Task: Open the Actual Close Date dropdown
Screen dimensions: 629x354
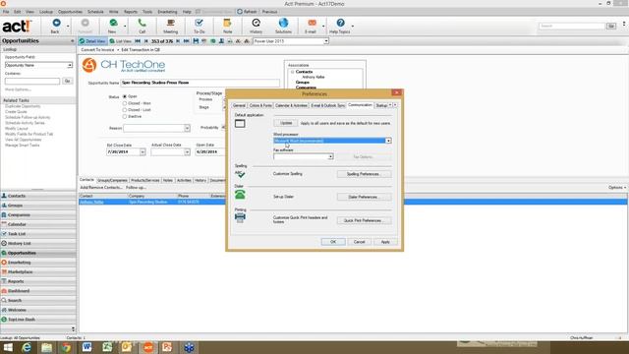Action: coord(187,152)
